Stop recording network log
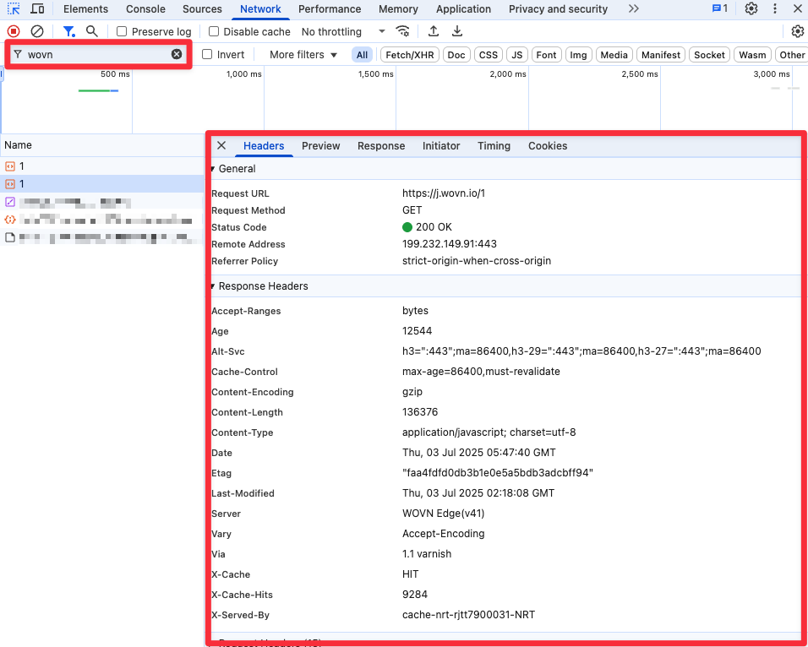Viewport: 808px width, 647px height. 14,31
